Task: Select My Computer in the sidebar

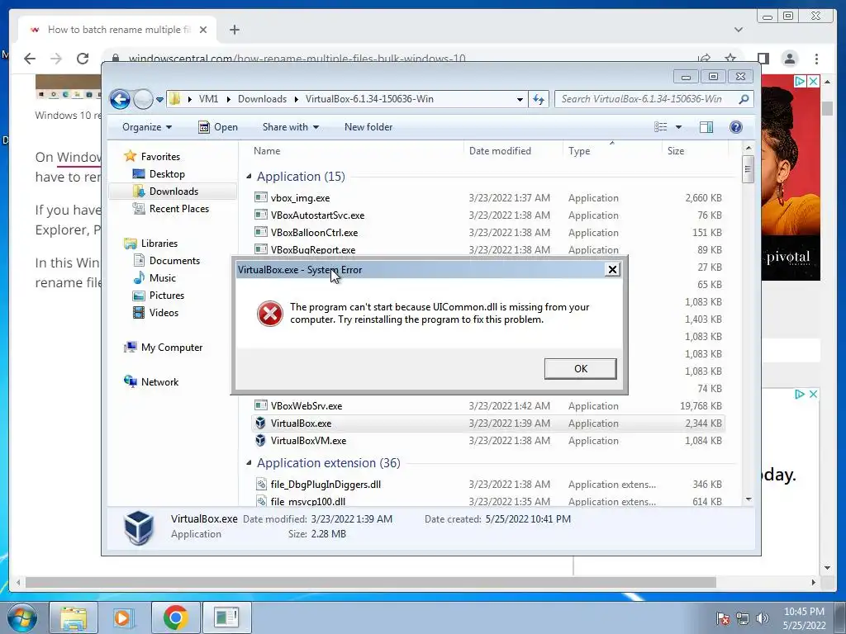Action: [x=172, y=348]
